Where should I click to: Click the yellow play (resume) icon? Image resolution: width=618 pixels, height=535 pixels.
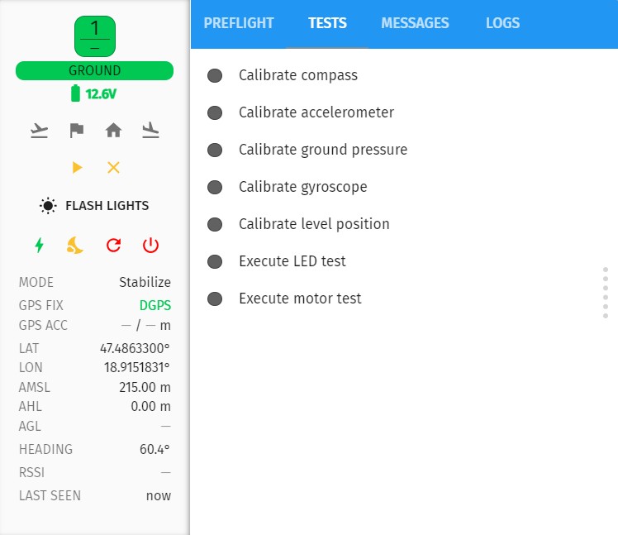pos(78,168)
